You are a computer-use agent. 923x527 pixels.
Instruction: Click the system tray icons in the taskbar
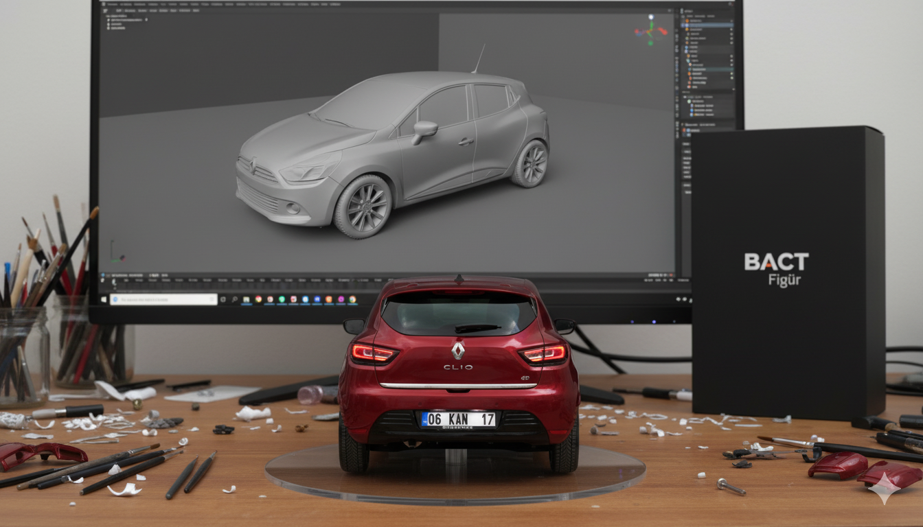[680, 299]
